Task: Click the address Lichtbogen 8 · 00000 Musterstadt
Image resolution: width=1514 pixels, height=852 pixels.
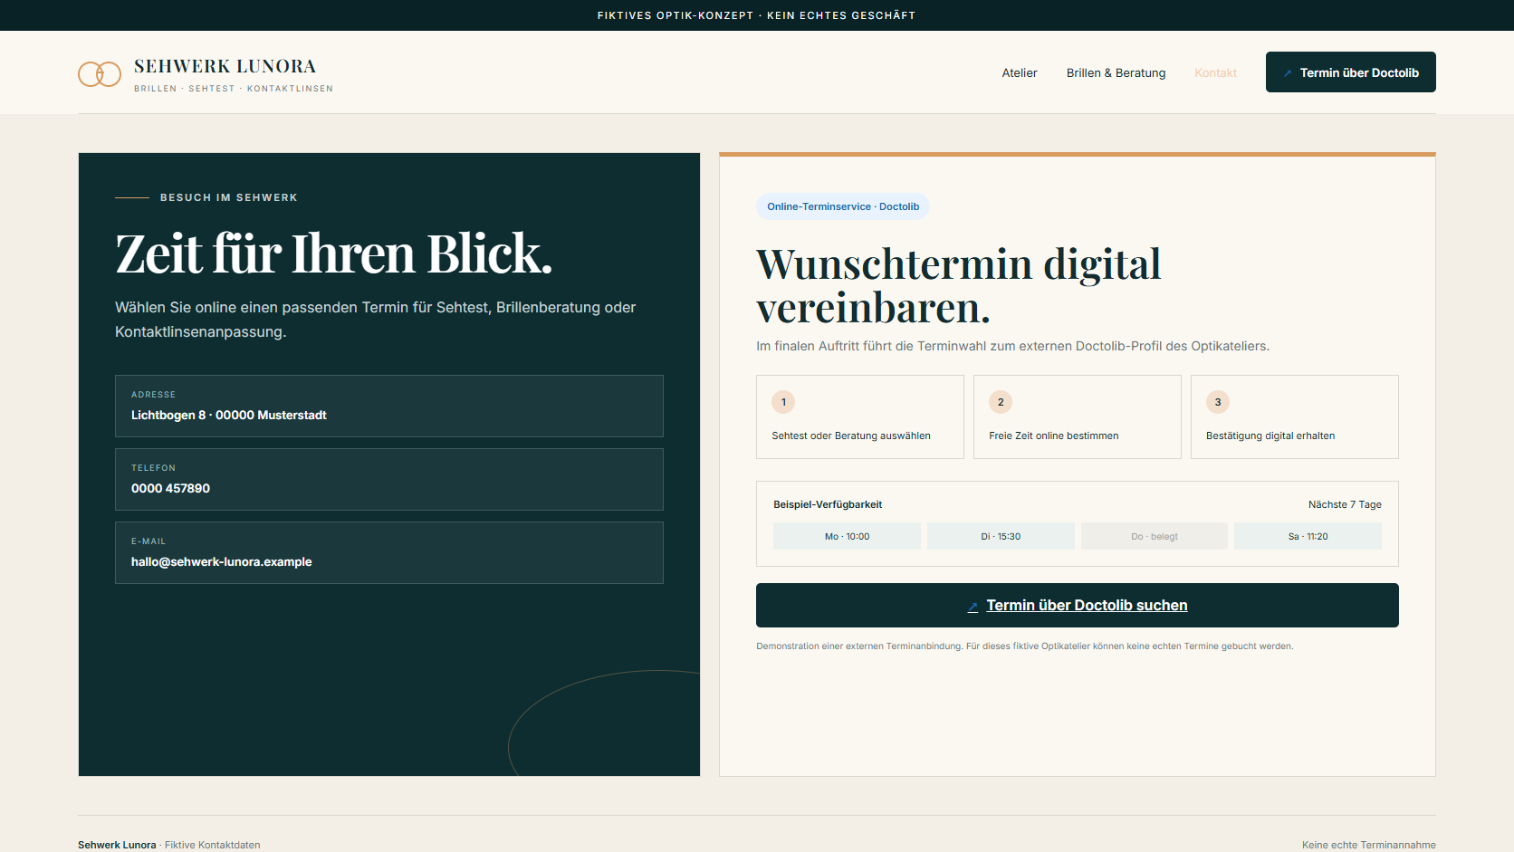Action: [229, 415]
